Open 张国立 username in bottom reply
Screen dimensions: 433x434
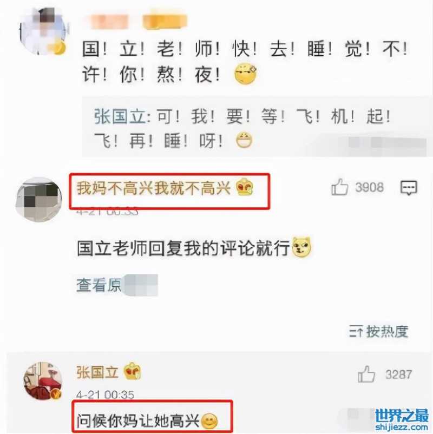tap(97, 372)
